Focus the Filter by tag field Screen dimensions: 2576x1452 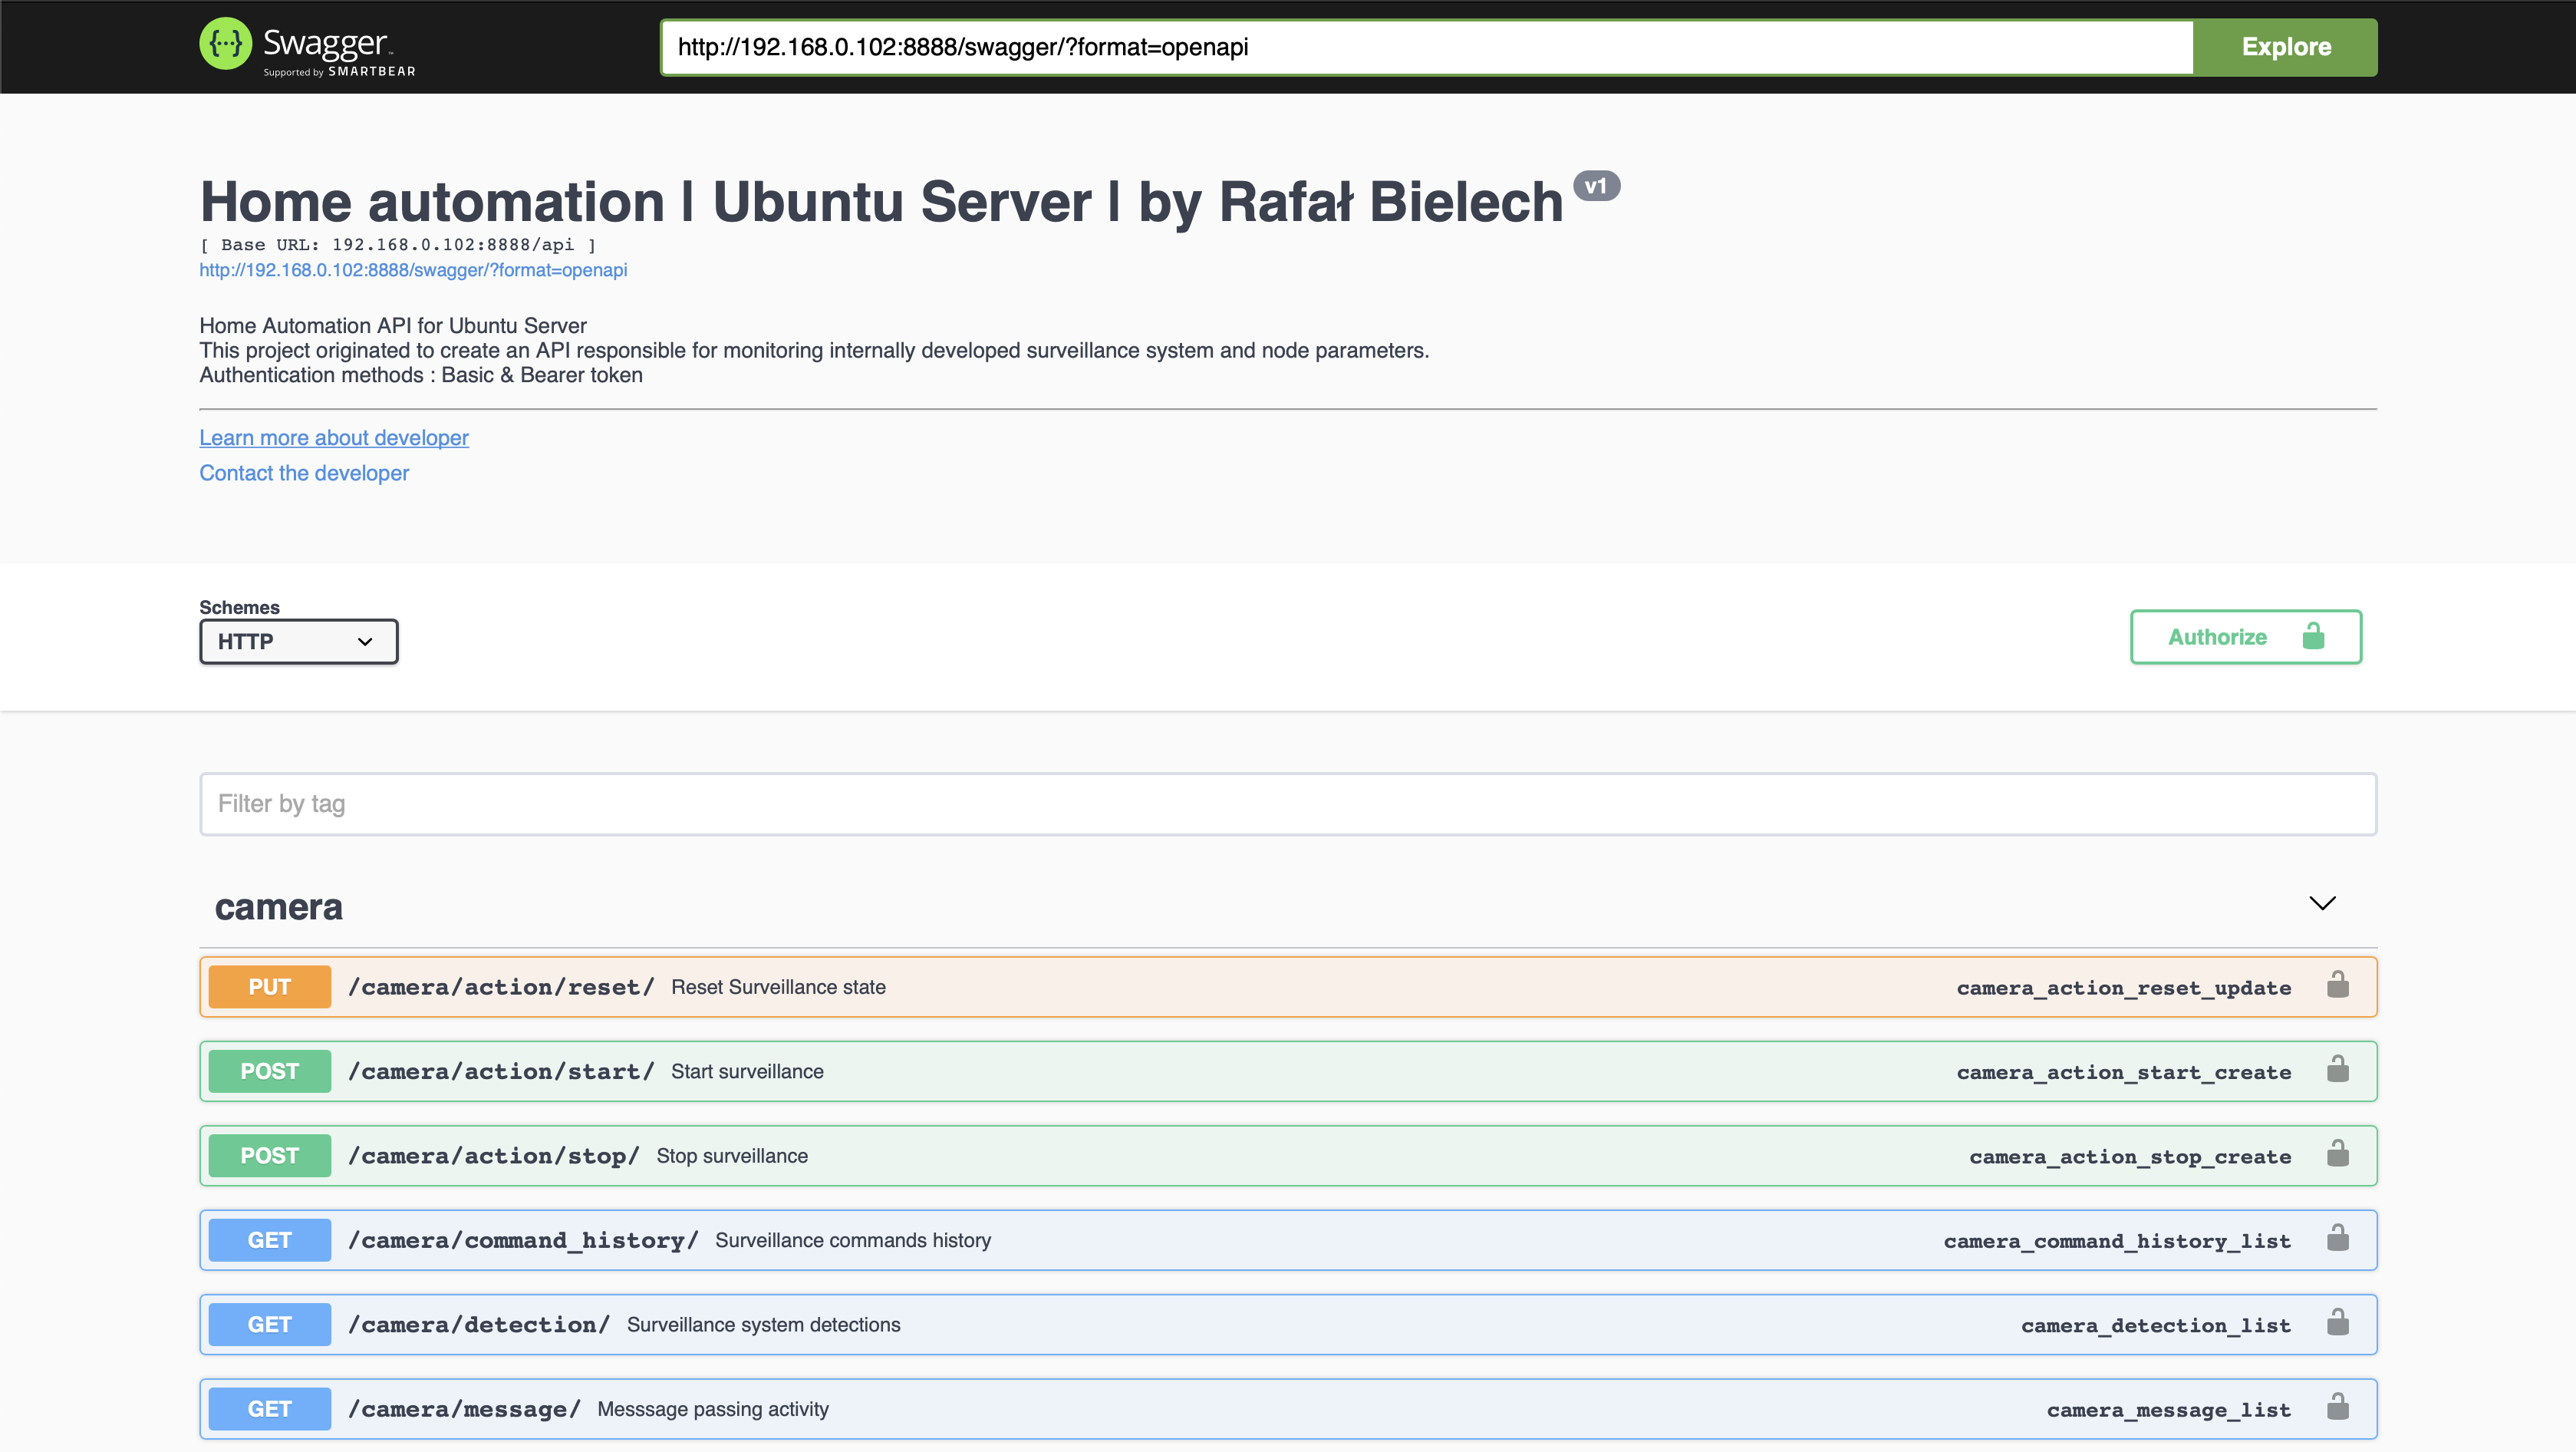1288,804
